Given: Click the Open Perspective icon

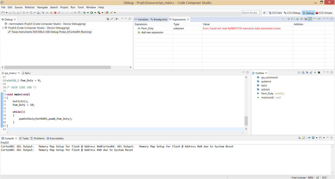Looking at the screenshot, I should pos(264,13).
